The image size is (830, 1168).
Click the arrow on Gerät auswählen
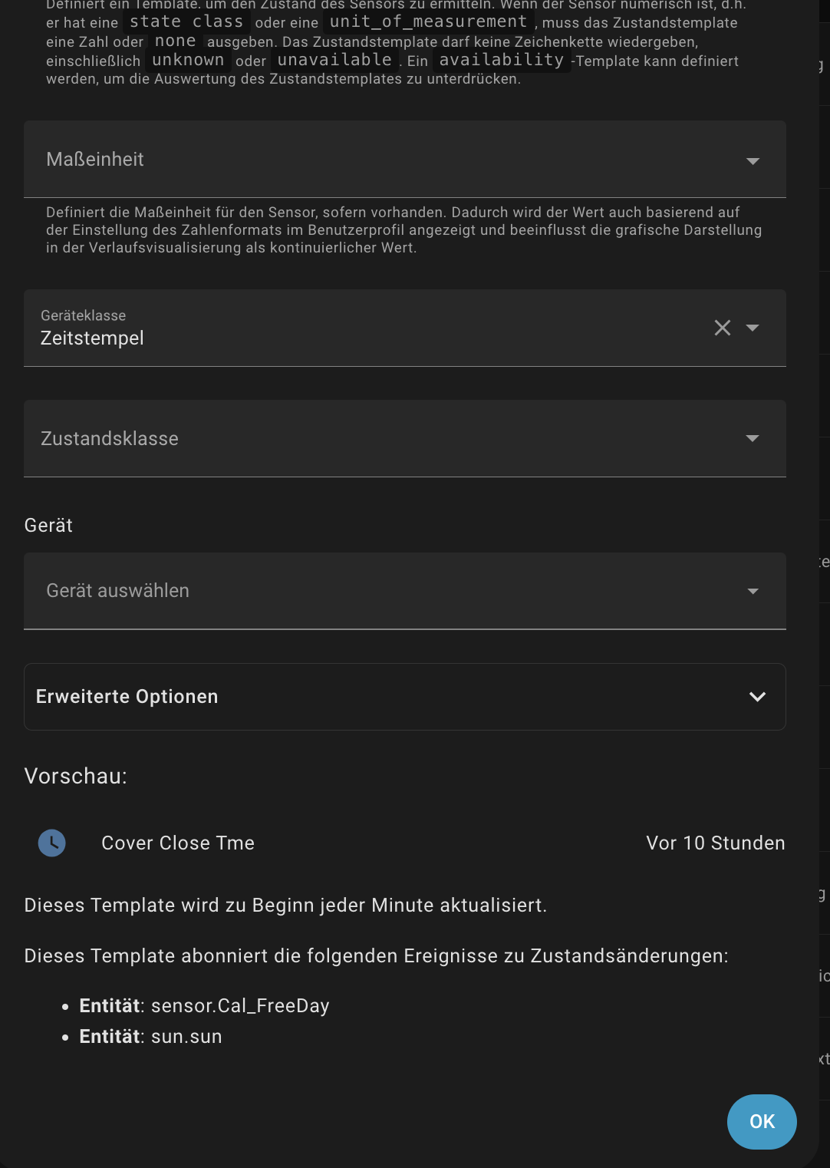[x=753, y=591]
